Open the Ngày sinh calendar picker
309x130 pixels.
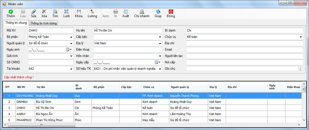click(x=68, y=50)
